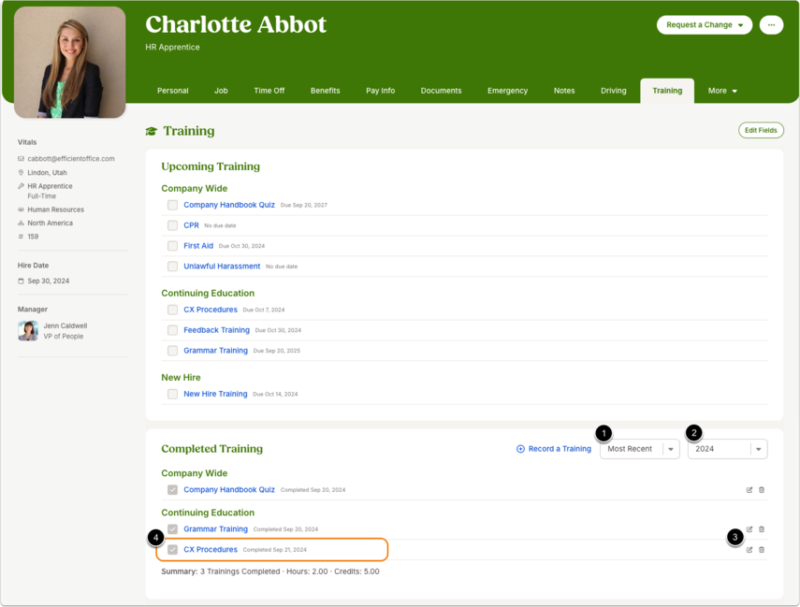Delete the Grammar Training completed record

coord(762,529)
